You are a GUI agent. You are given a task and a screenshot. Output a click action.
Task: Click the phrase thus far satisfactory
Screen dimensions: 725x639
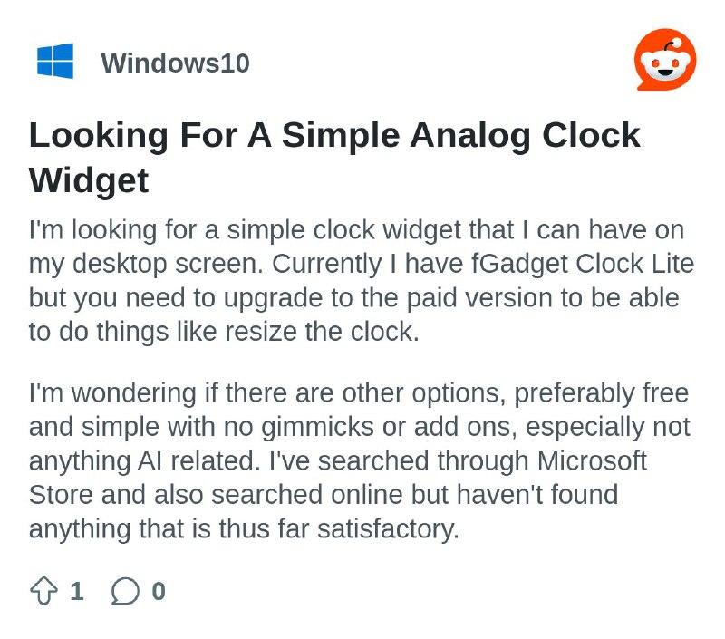(339, 529)
